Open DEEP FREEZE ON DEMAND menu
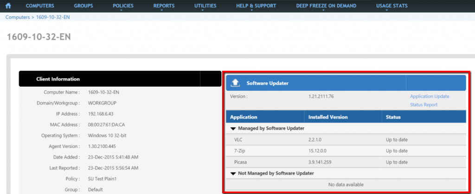Viewport: 475px width, 194px height. click(x=326, y=6)
